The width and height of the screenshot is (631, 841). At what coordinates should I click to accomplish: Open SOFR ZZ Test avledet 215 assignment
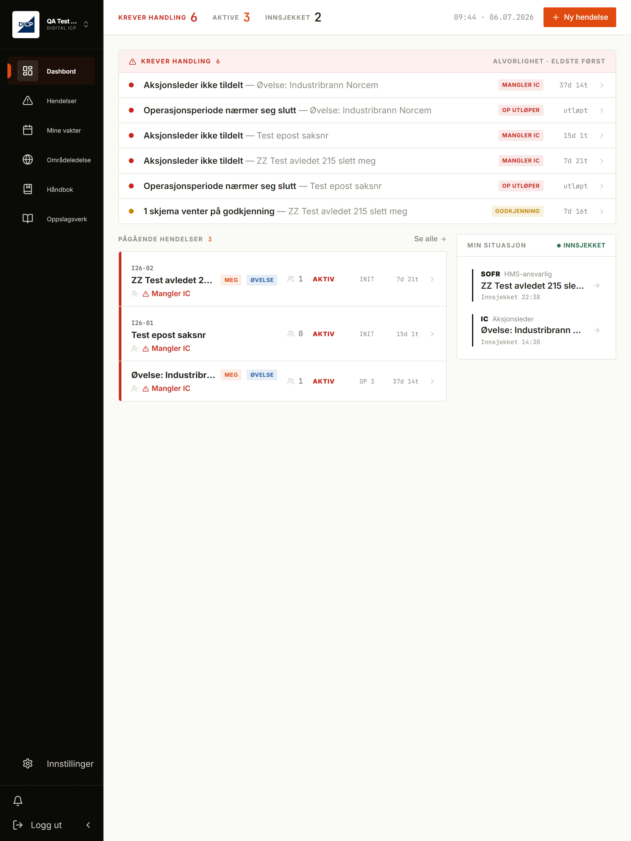(x=536, y=285)
